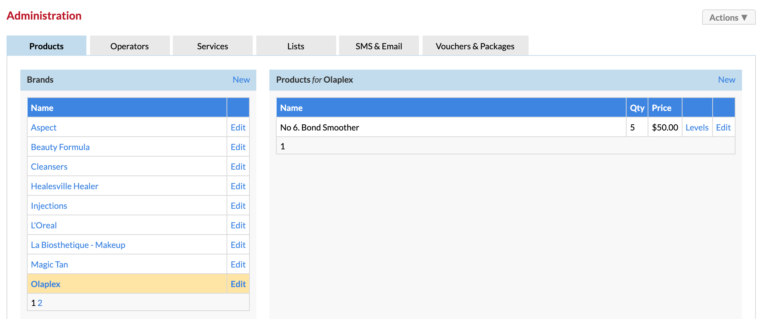
Task: Edit the Magic Tan brand
Action: [x=238, y=265]
